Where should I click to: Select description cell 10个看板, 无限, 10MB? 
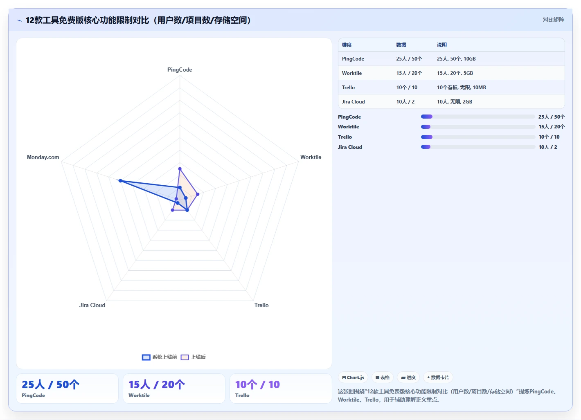coord(462,88)
